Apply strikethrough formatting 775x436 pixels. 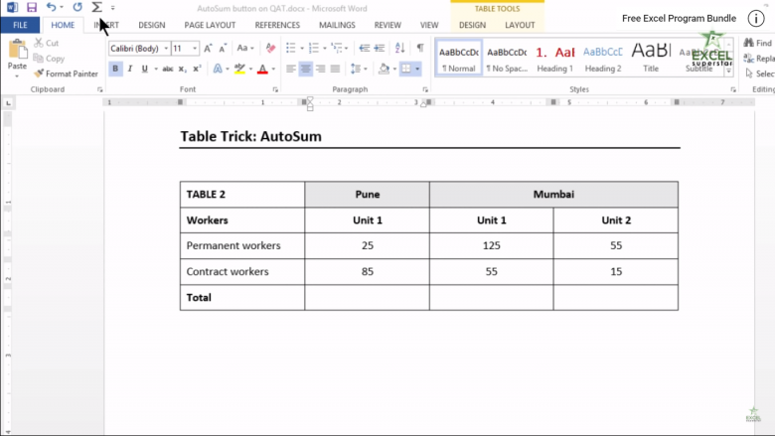167,69
